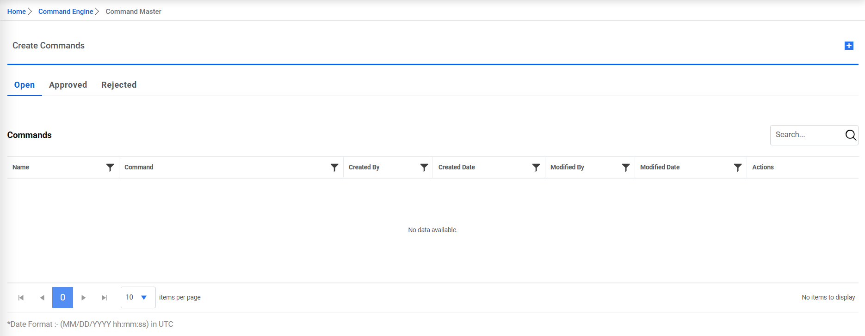Viewport: 865px width, 336px height.
Task: Open the Created By column filter
Action: click(x=424, y=168)
